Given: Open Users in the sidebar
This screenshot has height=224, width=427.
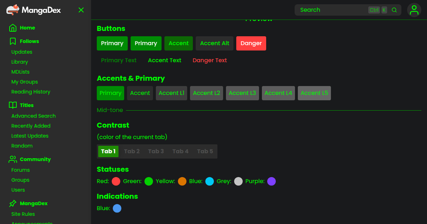Looking at the screenshot, I should (18, 190).
